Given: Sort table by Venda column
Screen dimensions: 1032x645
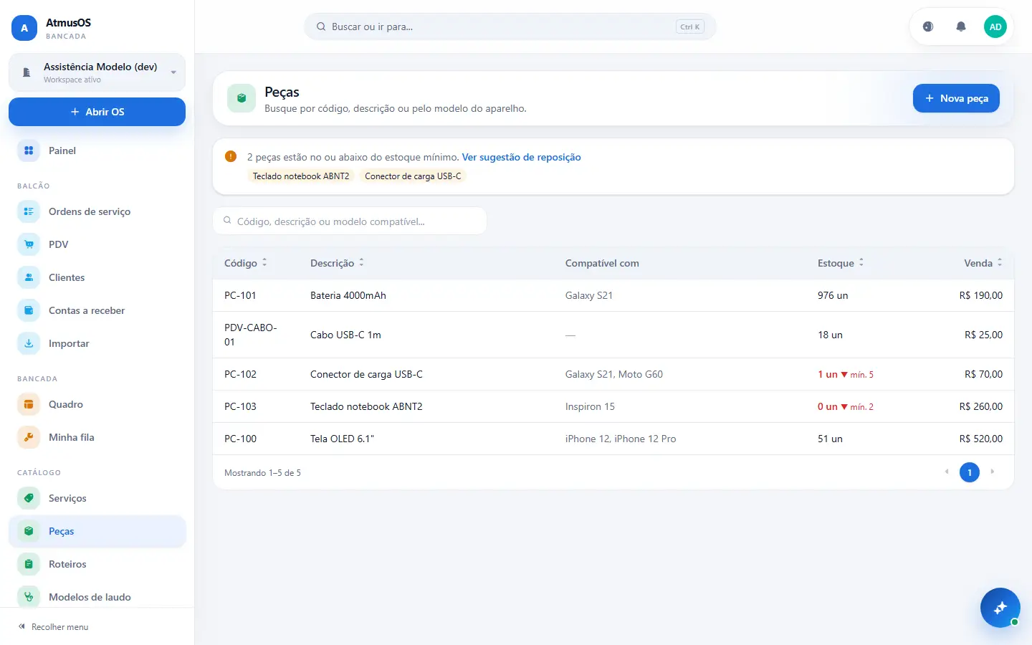Looking at the screenshot, I should (x=983, y=263).
